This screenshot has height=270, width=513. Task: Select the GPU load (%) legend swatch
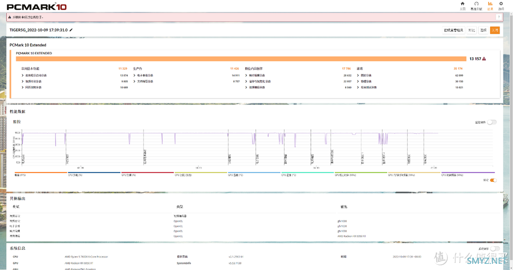(148, 172)
